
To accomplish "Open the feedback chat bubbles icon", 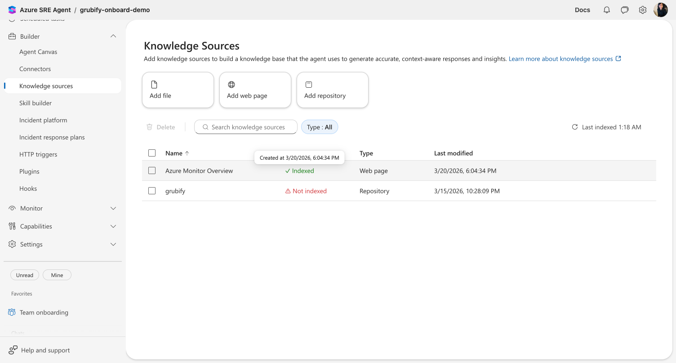I will point(625,10).
